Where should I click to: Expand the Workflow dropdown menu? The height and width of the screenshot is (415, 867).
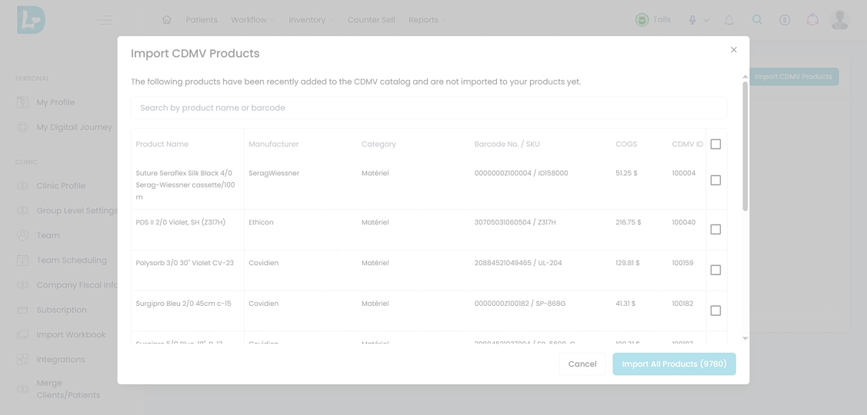pyautogui.click(x=252, y=20)
